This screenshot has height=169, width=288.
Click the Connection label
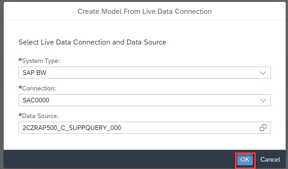(37, 88)
